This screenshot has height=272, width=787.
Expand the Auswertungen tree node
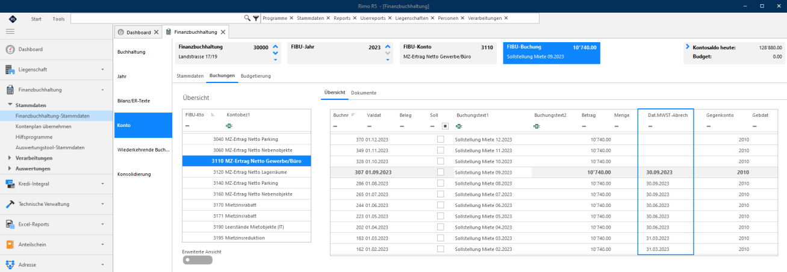point(10,168)
